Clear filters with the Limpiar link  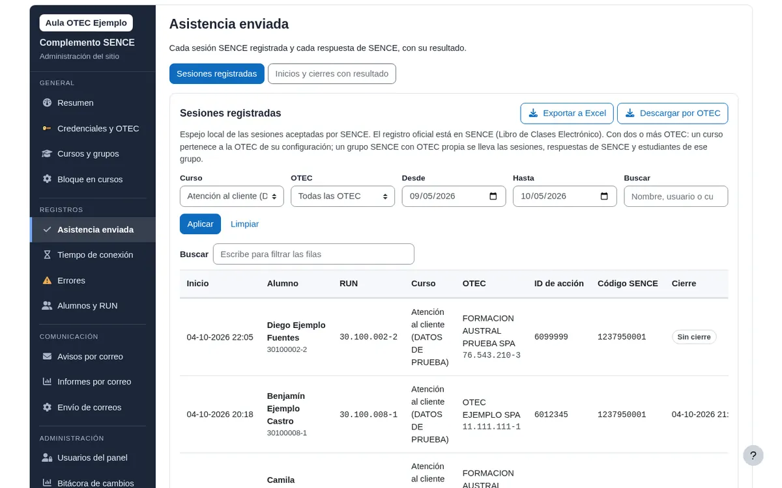point(244,224)
